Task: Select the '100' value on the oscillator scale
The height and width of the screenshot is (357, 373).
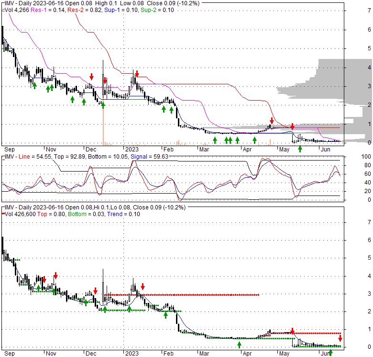Action: [x=366, y=157]
